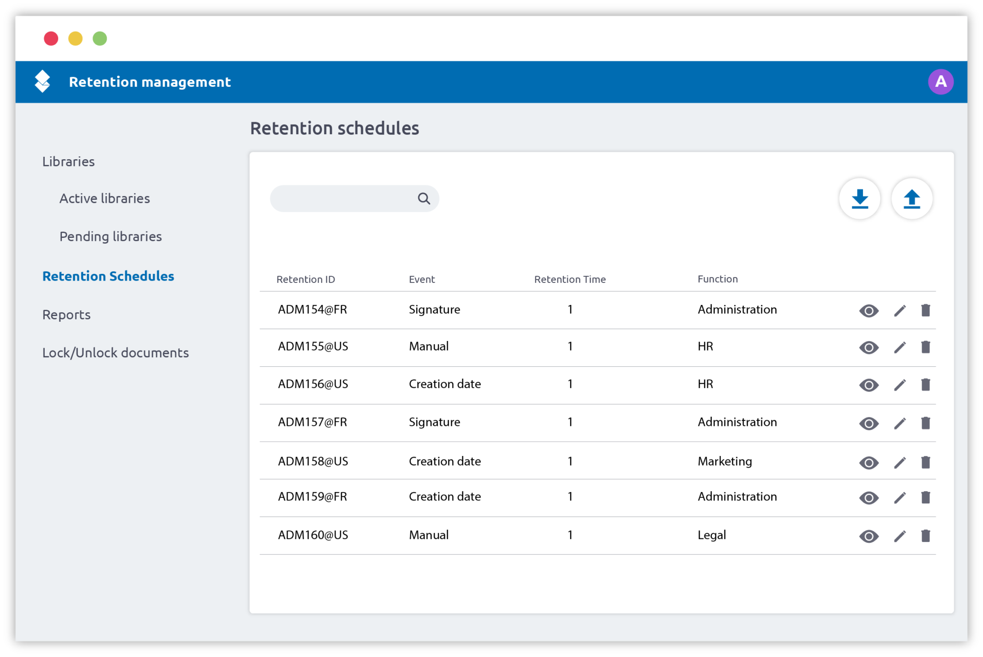This screenshot has height=657, width=983.
Task: Delete the ADM160@US retention schedule
Action: click(x=926, y=536)
